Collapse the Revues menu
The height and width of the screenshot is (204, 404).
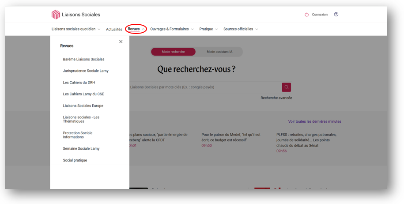click(x=136, y=29)
